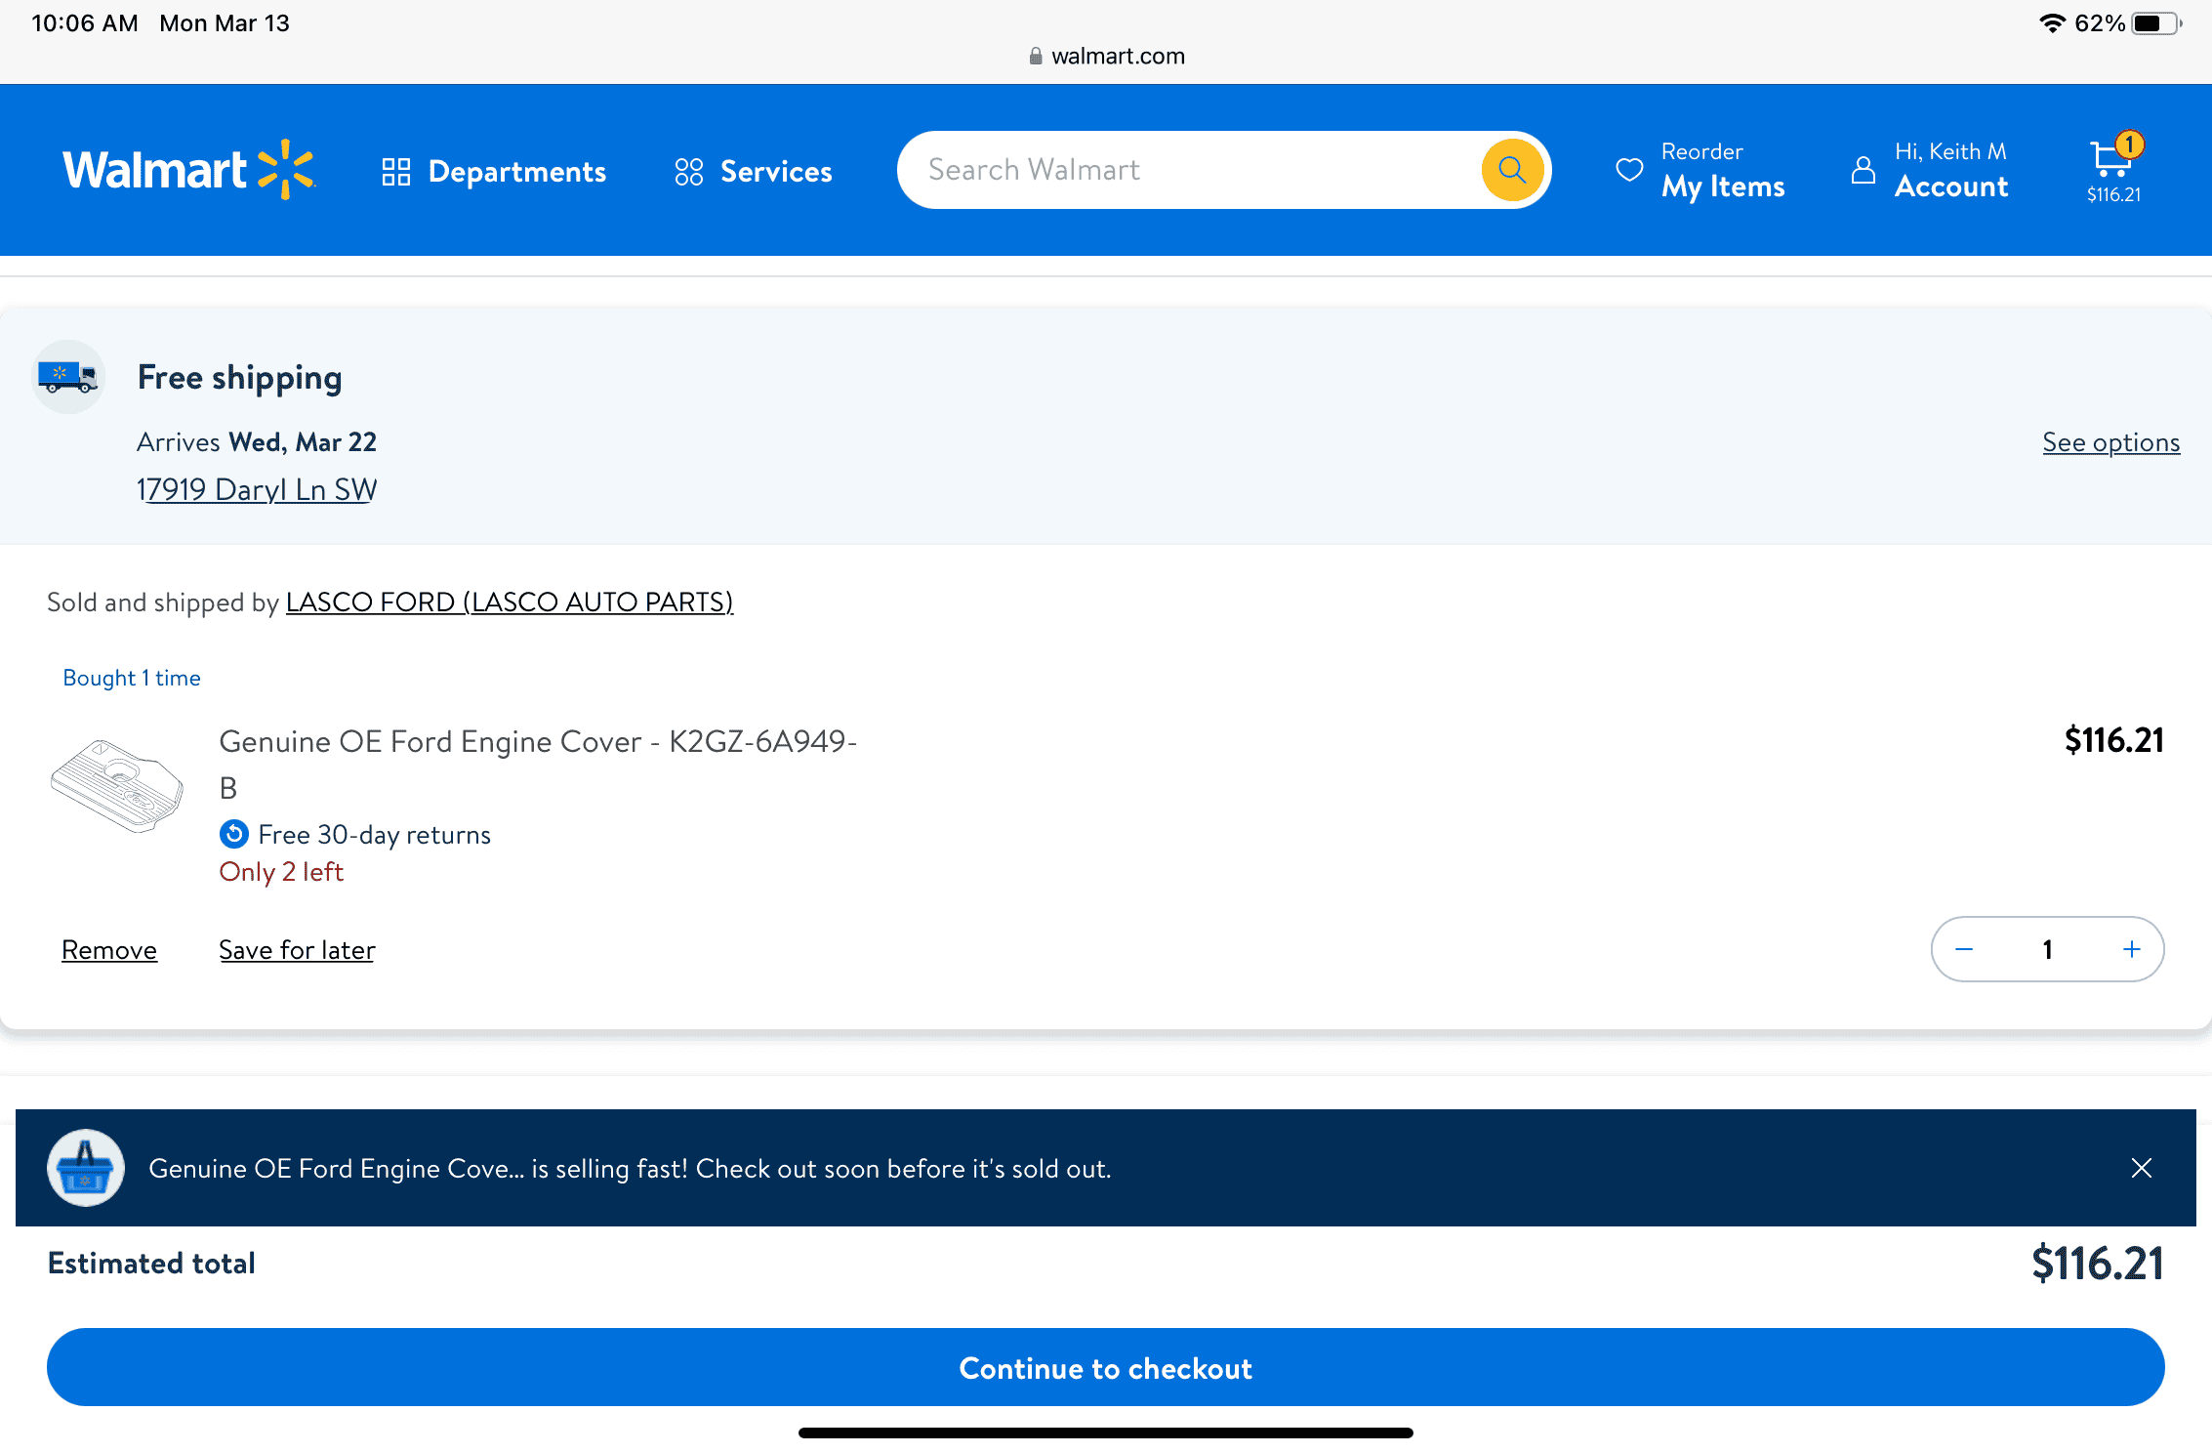Open the engine cover product thumbnail
This screenshot has height=1453, width=2212.
point(117,785)
